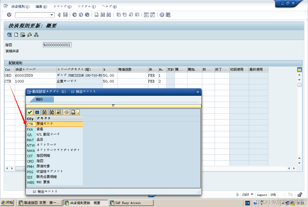Select PMH 原価対象 entry
308x207 pixels.
coord(55,166)
